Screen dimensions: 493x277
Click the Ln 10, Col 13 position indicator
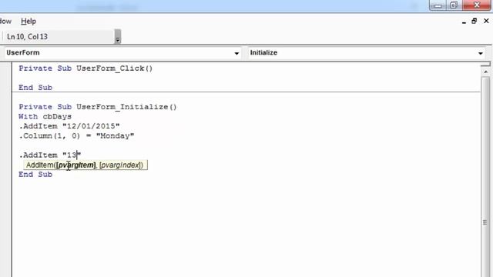point(28,37)
